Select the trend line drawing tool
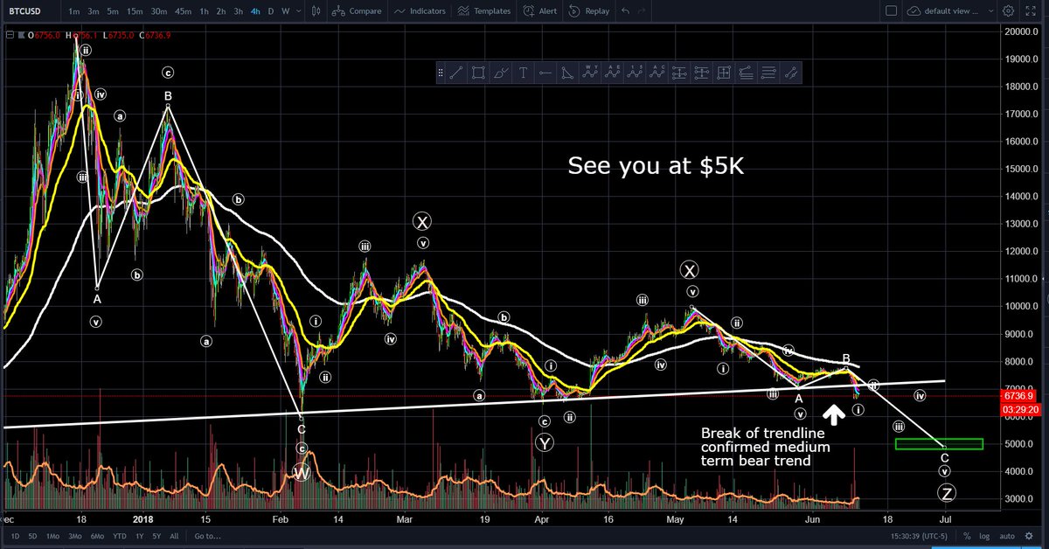1049x549 pixels. (456, 73)
